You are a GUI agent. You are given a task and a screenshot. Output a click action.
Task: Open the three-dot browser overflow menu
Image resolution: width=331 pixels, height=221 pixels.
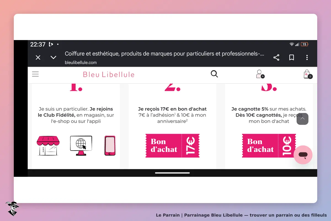[307, 57]
